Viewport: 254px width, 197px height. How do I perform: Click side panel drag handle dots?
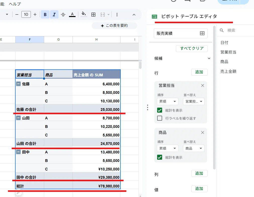pyautogui.click(x=148, y=107)
